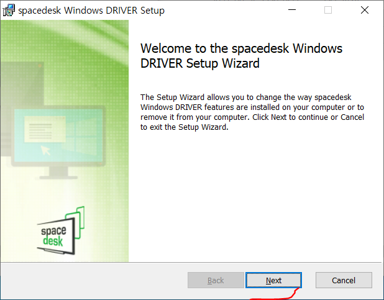Click the Setup Wizard description paragraph
Screen dimensions: 384x300
[x=252, y=112]
